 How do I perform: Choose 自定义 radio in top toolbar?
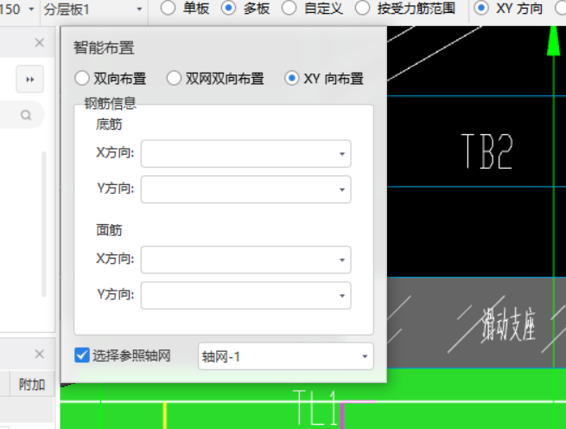pyautogui.click(x=289, y=8)
